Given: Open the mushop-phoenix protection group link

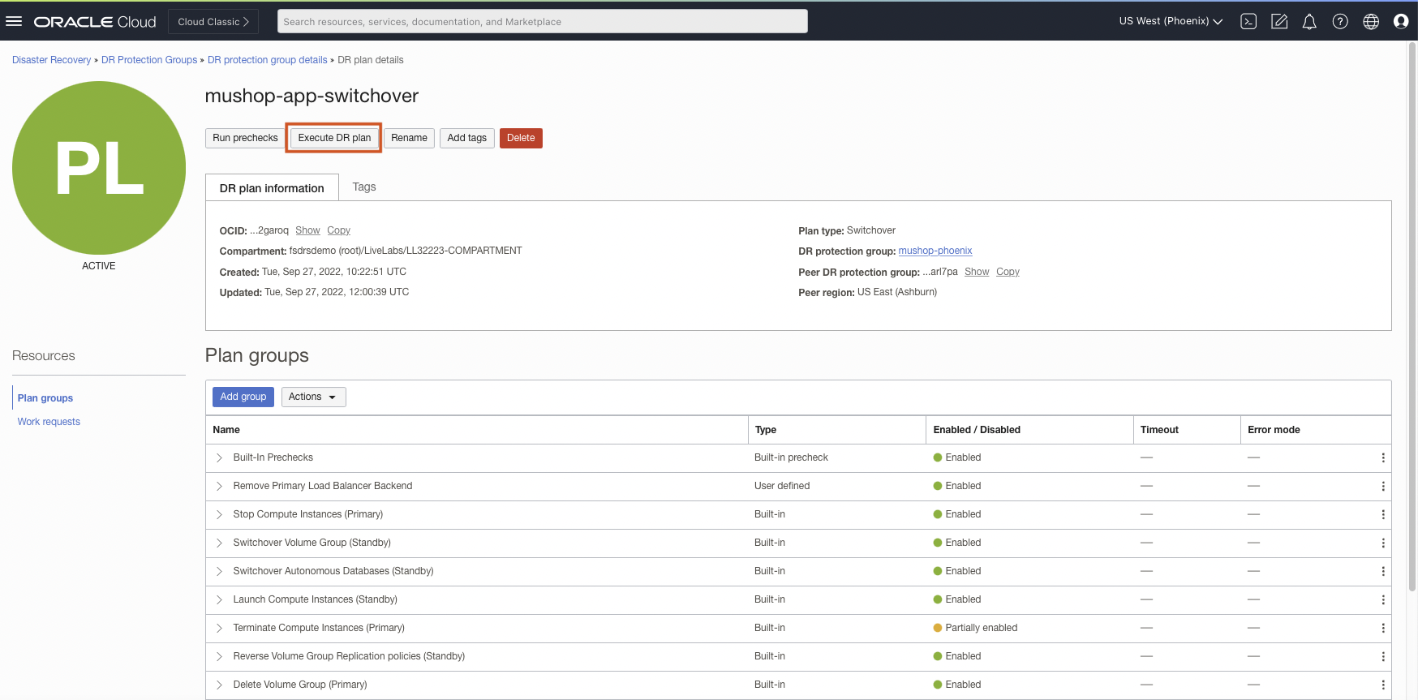Looking at the screenshot, I should click(935, 251).
